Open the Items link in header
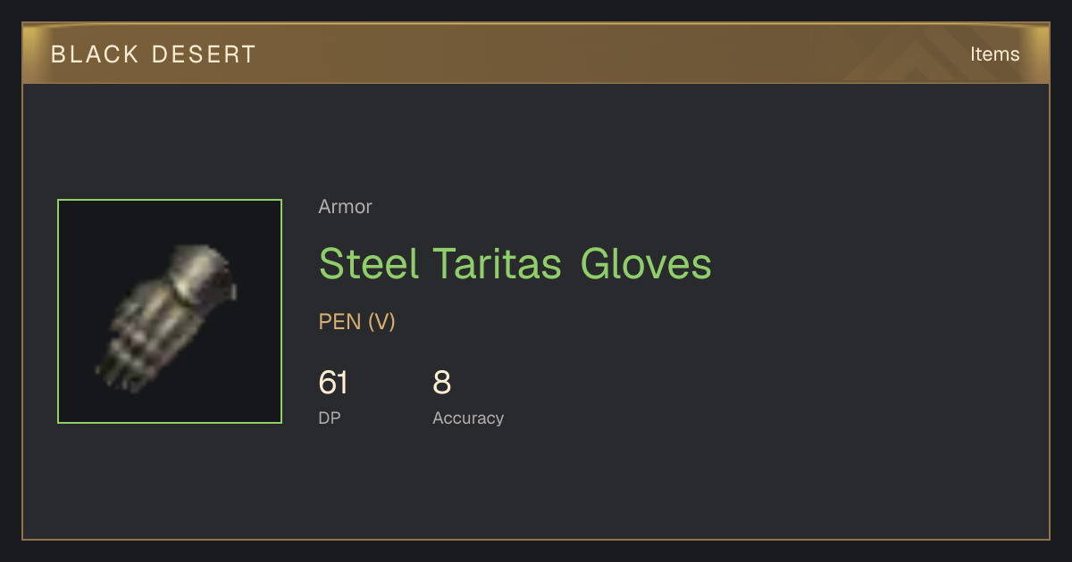 point(994,54)
